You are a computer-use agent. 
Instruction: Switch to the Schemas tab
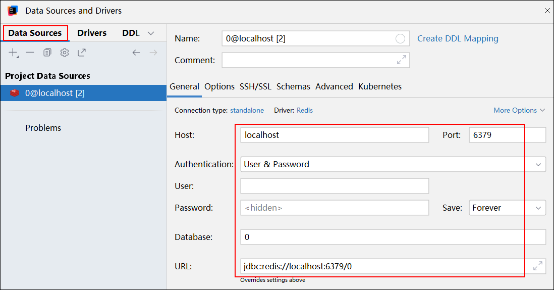click(x=293, y=86)
